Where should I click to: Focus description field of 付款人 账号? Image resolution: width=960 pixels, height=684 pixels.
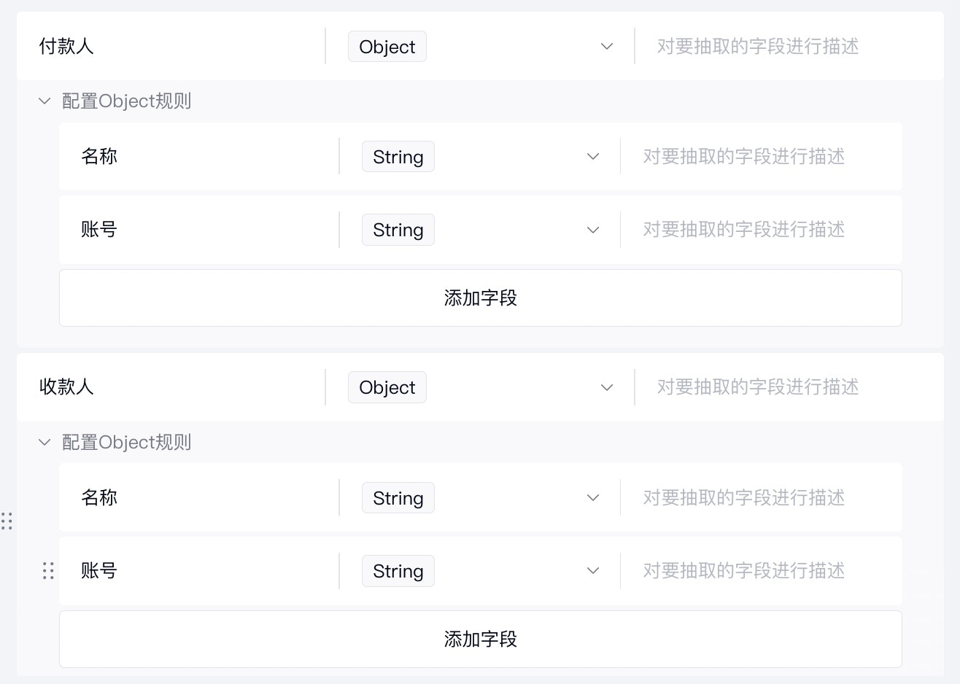[x=759, y=230]
